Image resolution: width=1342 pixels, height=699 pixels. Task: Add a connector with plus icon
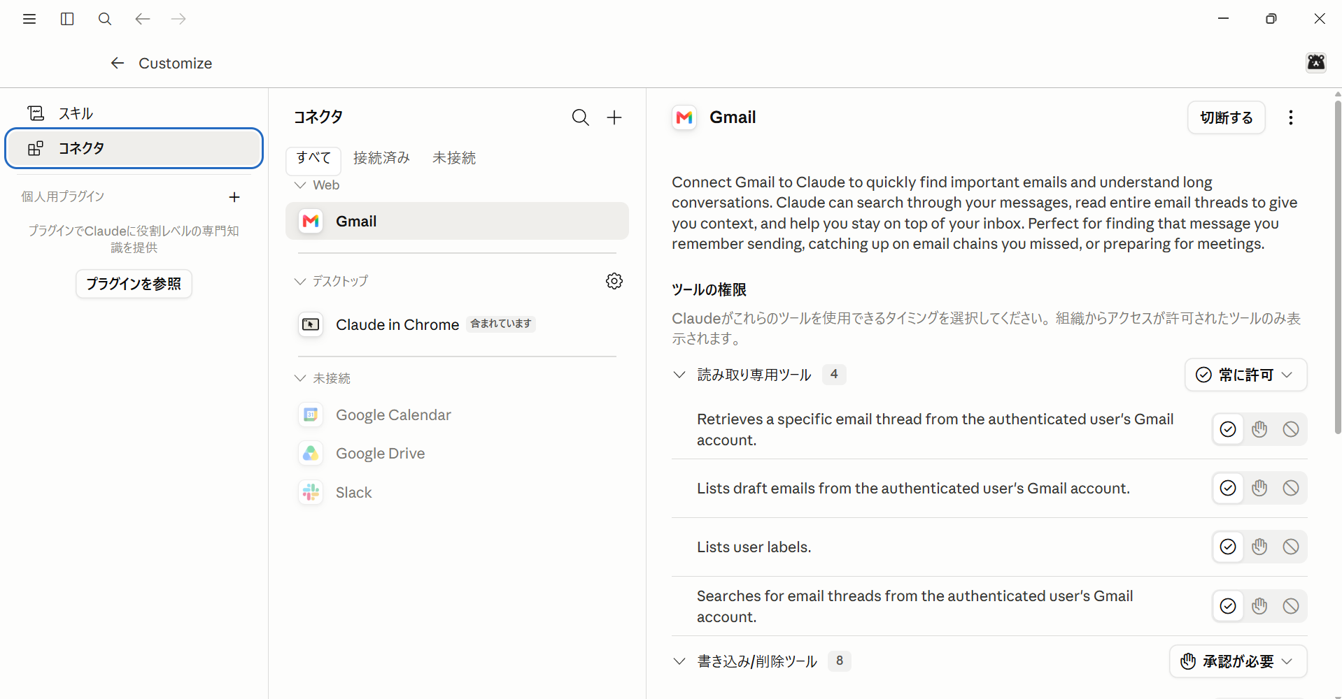(x=614, y=117)
